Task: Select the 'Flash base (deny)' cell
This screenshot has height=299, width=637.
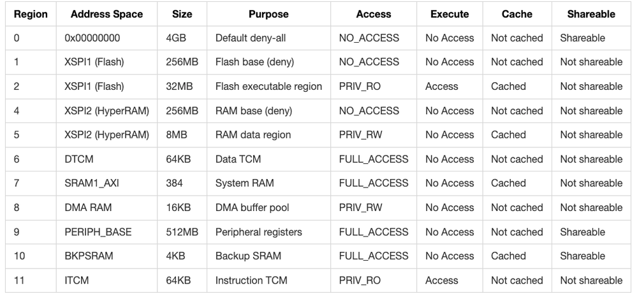Action: [254, 62]
